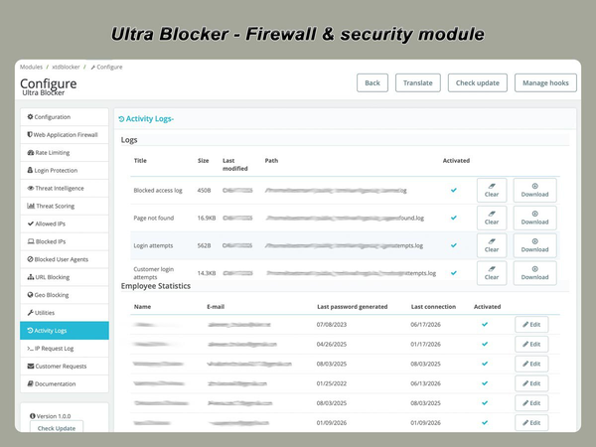The image size is (596, 447).
Task: Click Geo Blocking globe icon
Action: pyautogui.click(x=30, y=295)
